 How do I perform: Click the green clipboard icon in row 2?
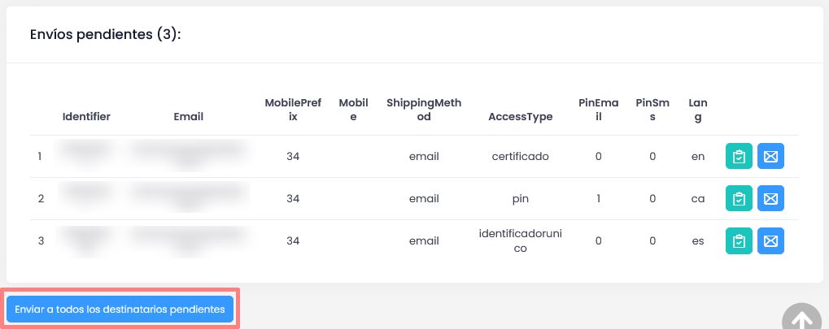pyautogui.click(x=739, y=199)
